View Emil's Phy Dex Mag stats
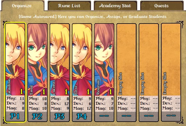 click(x=37, y=103)
